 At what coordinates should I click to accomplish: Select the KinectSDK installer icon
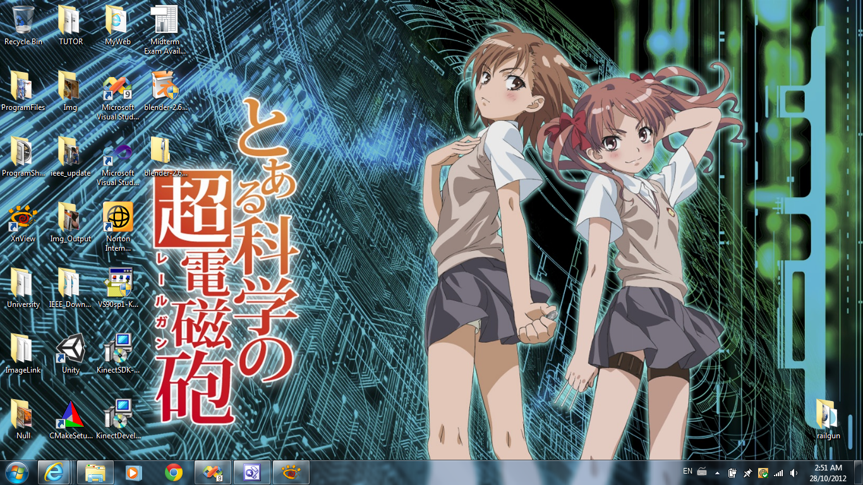(x=118, y=354)
